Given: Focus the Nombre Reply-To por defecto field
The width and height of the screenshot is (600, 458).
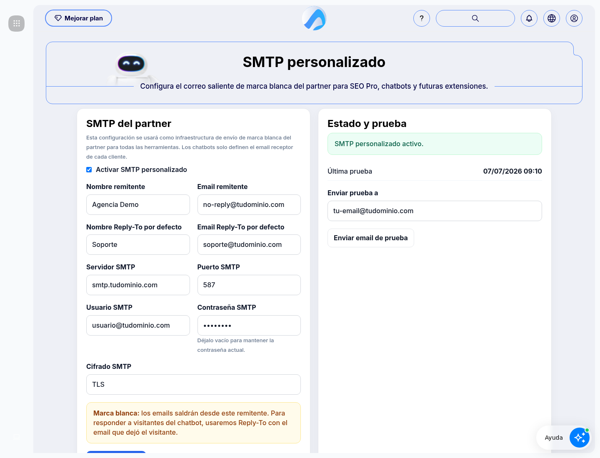Looking at the screenshot, I should coord(138,245).
